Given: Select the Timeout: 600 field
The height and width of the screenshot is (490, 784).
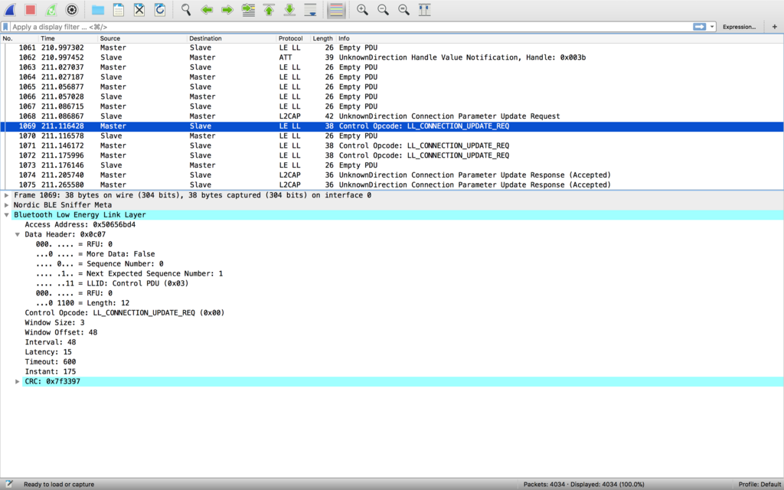Looking at the screenshot, I should coord(51,362).
